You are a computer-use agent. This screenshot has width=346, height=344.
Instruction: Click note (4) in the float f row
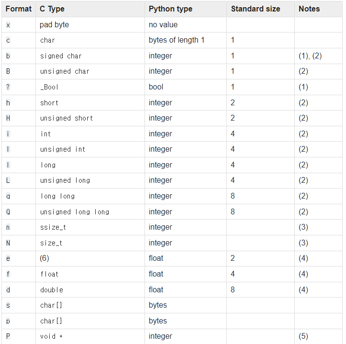click(303, 274)
